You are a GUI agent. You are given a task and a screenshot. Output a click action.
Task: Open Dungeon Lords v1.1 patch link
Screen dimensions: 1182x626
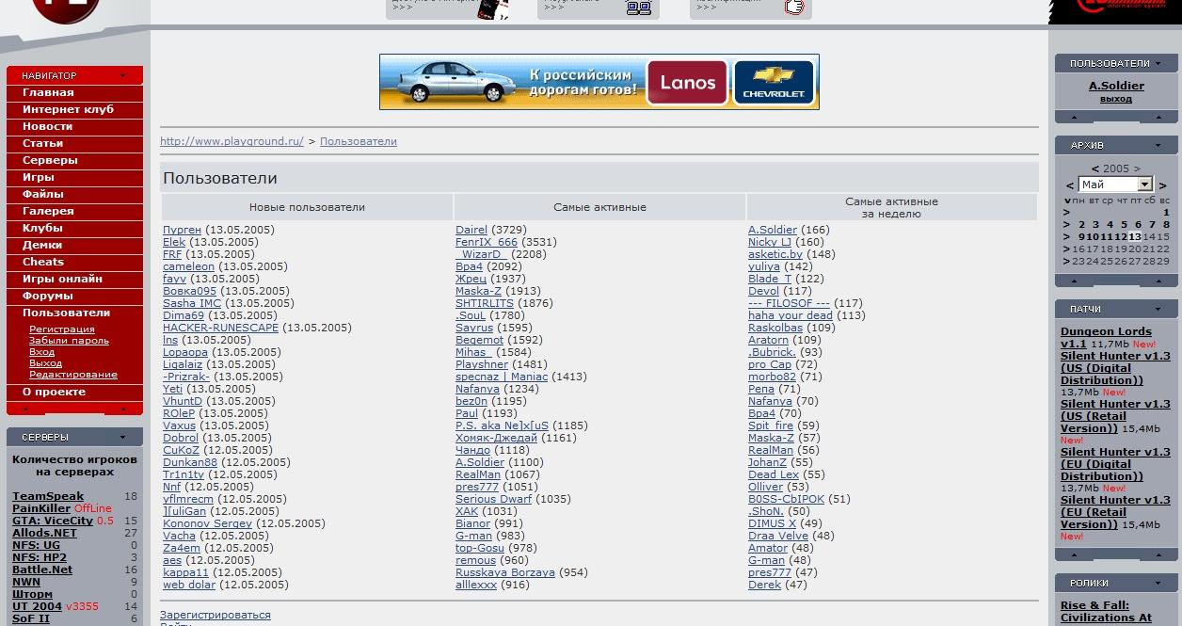coord(1106,338)
